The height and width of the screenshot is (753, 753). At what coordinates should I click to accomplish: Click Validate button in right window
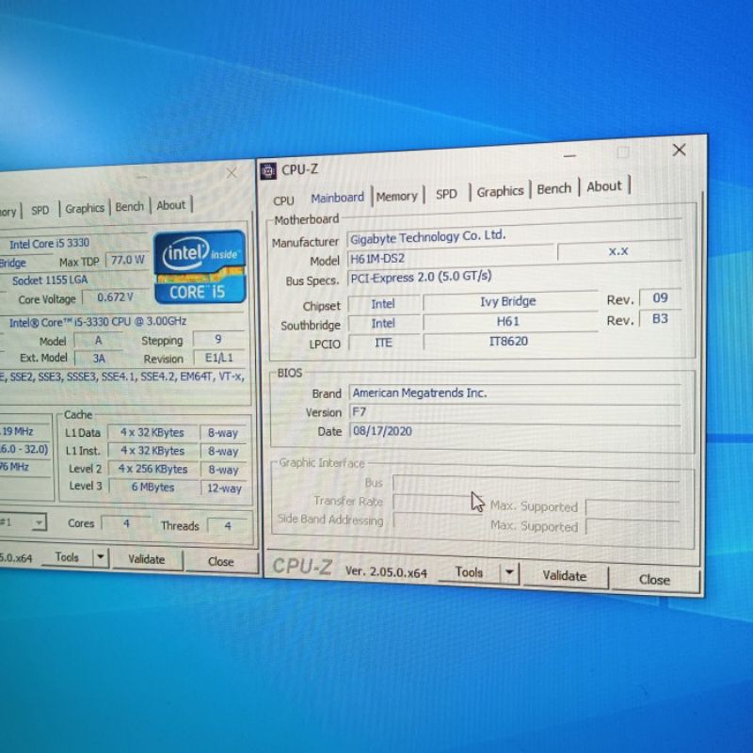click(x=564, y=575)
